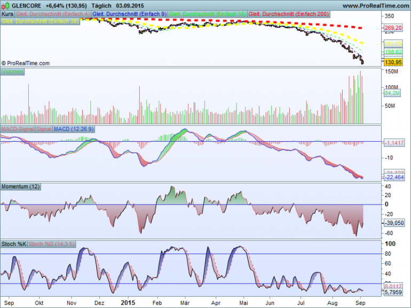Click the 100 stochastic axis label
Image resolution: width=411 pixels, height=308 pixels.
pos(390,244)
